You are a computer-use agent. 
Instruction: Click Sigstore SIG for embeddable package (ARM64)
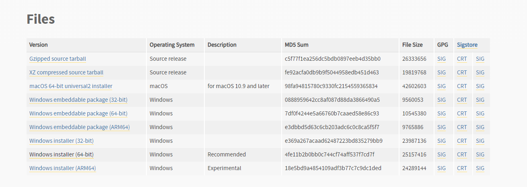(x=480, y=127)
